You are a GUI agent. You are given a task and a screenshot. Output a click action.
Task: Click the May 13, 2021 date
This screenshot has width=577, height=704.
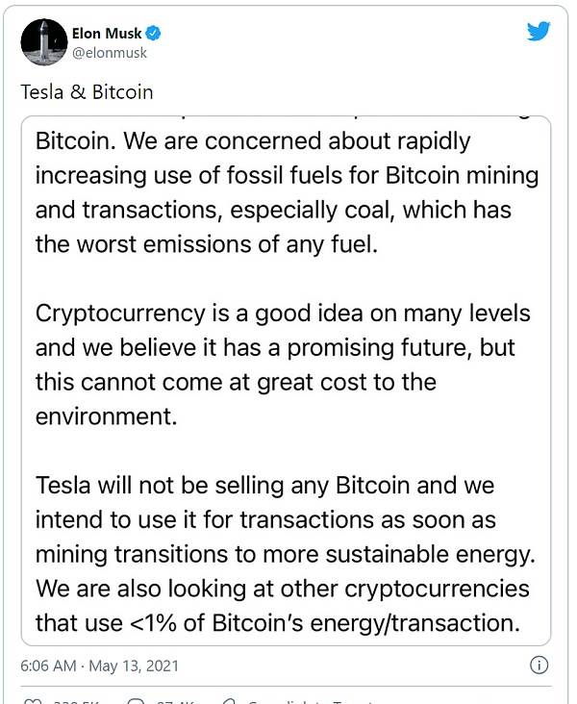[134, 666]
